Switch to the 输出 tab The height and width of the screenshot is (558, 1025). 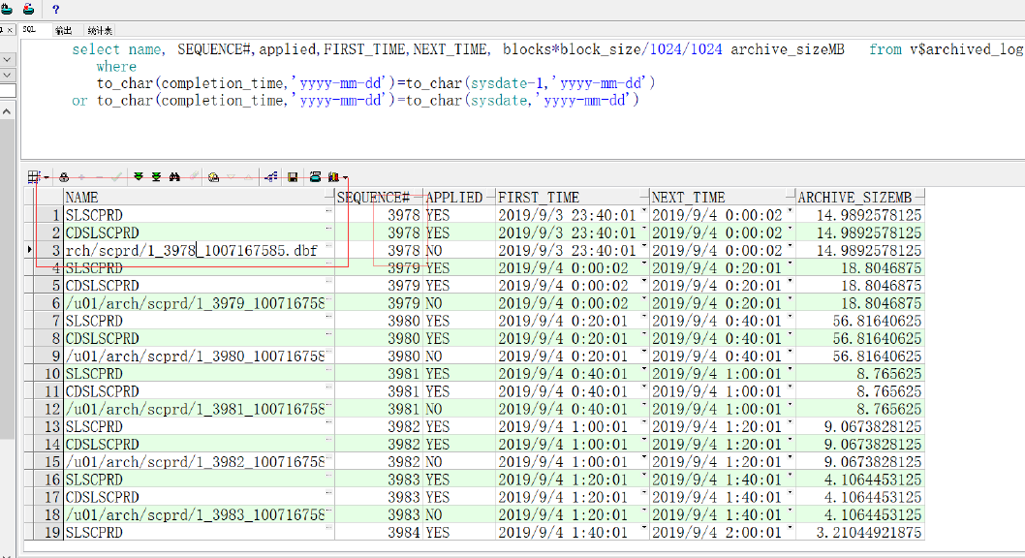pyautogui.click(x=63, y=30)
